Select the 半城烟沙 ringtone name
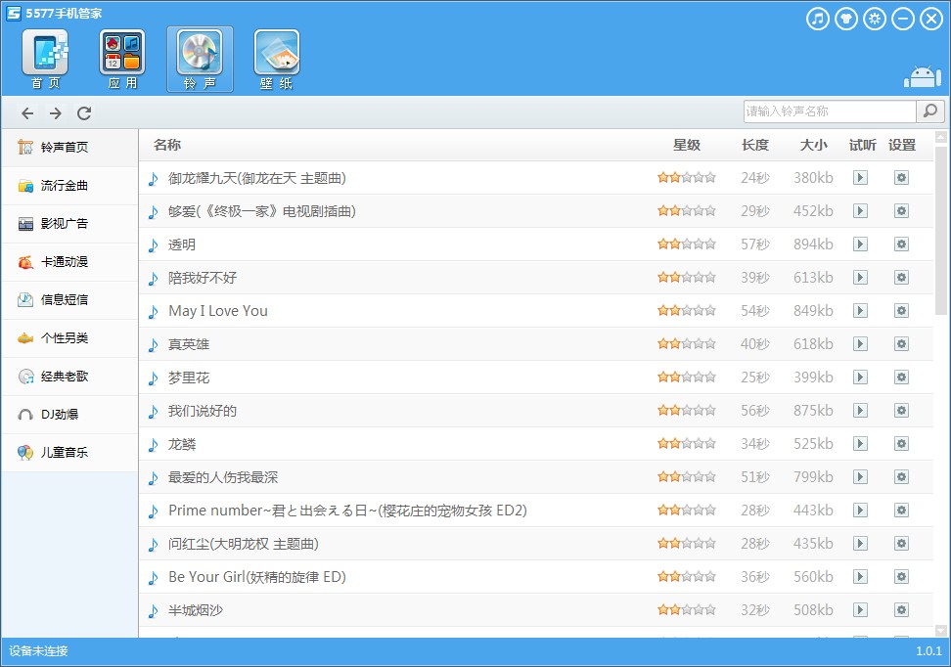The image size is (951, 667). pos(196,610)
